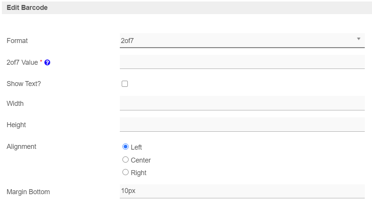Click the small arrow in the Format selector
The image size is (372, 209).
(358, 39)
